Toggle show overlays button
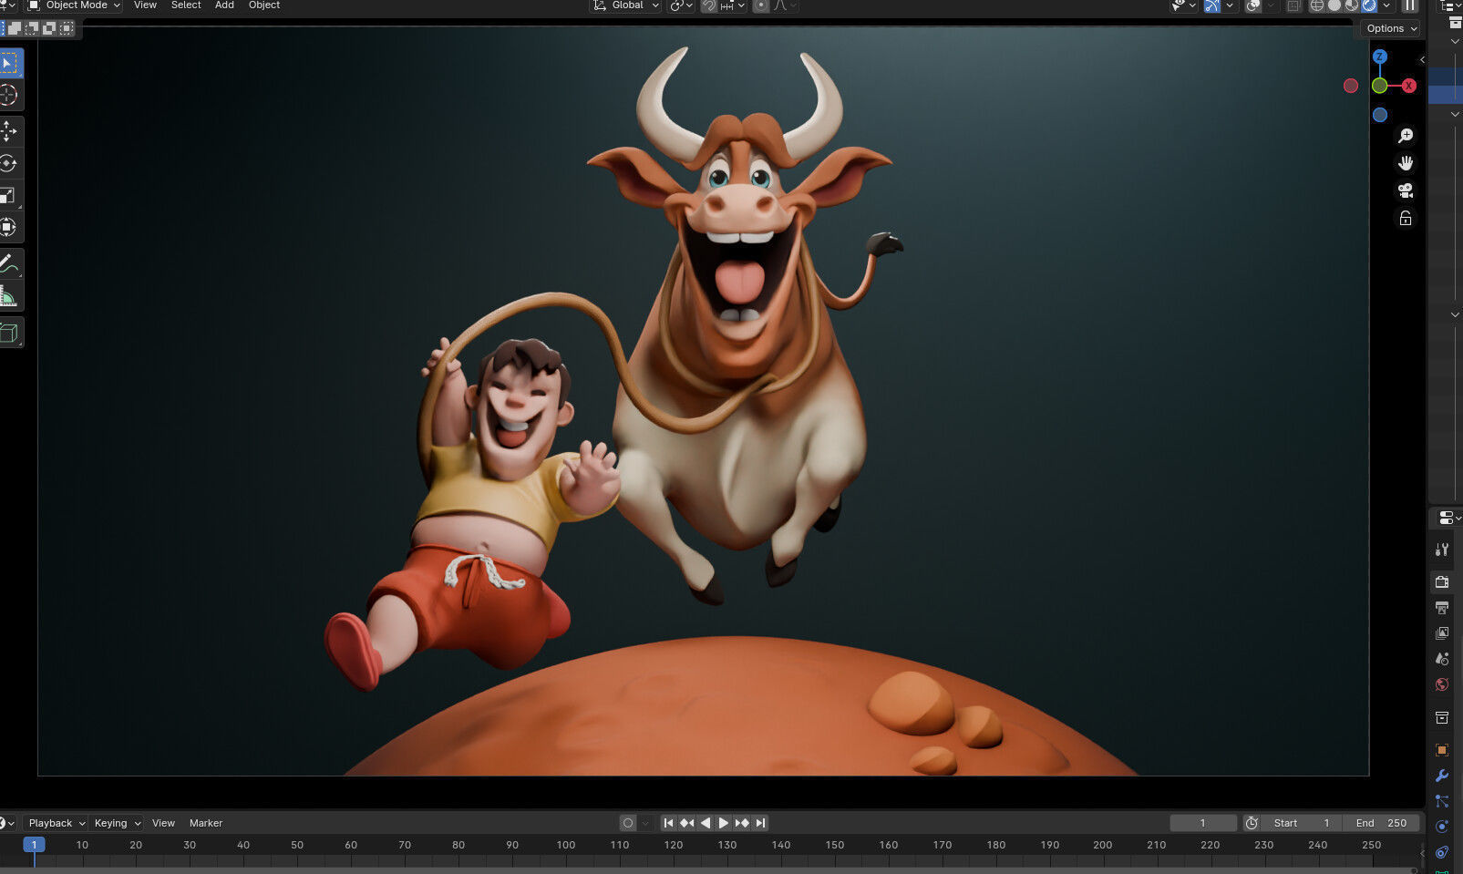 click(1253, 5)
